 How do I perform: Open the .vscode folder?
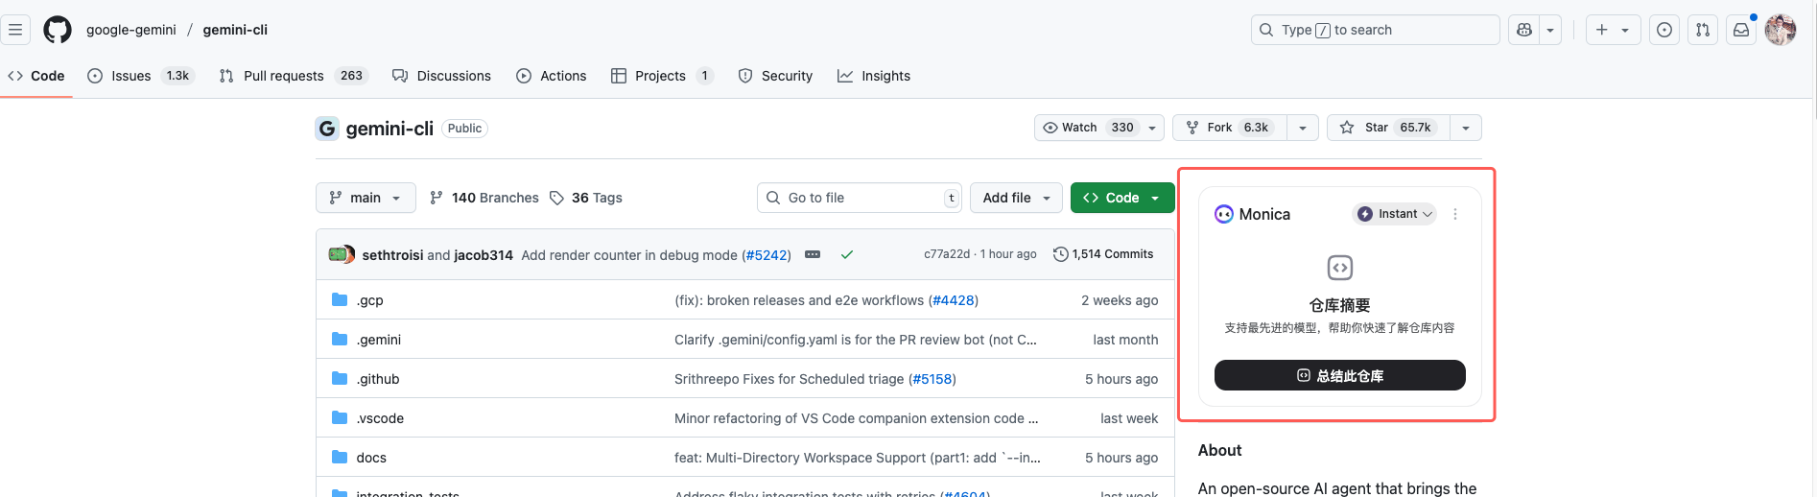[x=380, y=418]
